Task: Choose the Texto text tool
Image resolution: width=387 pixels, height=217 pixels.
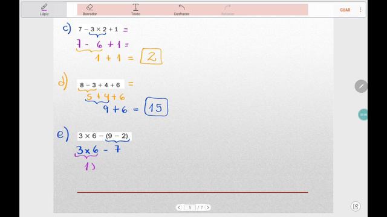Action: (135, 10)
